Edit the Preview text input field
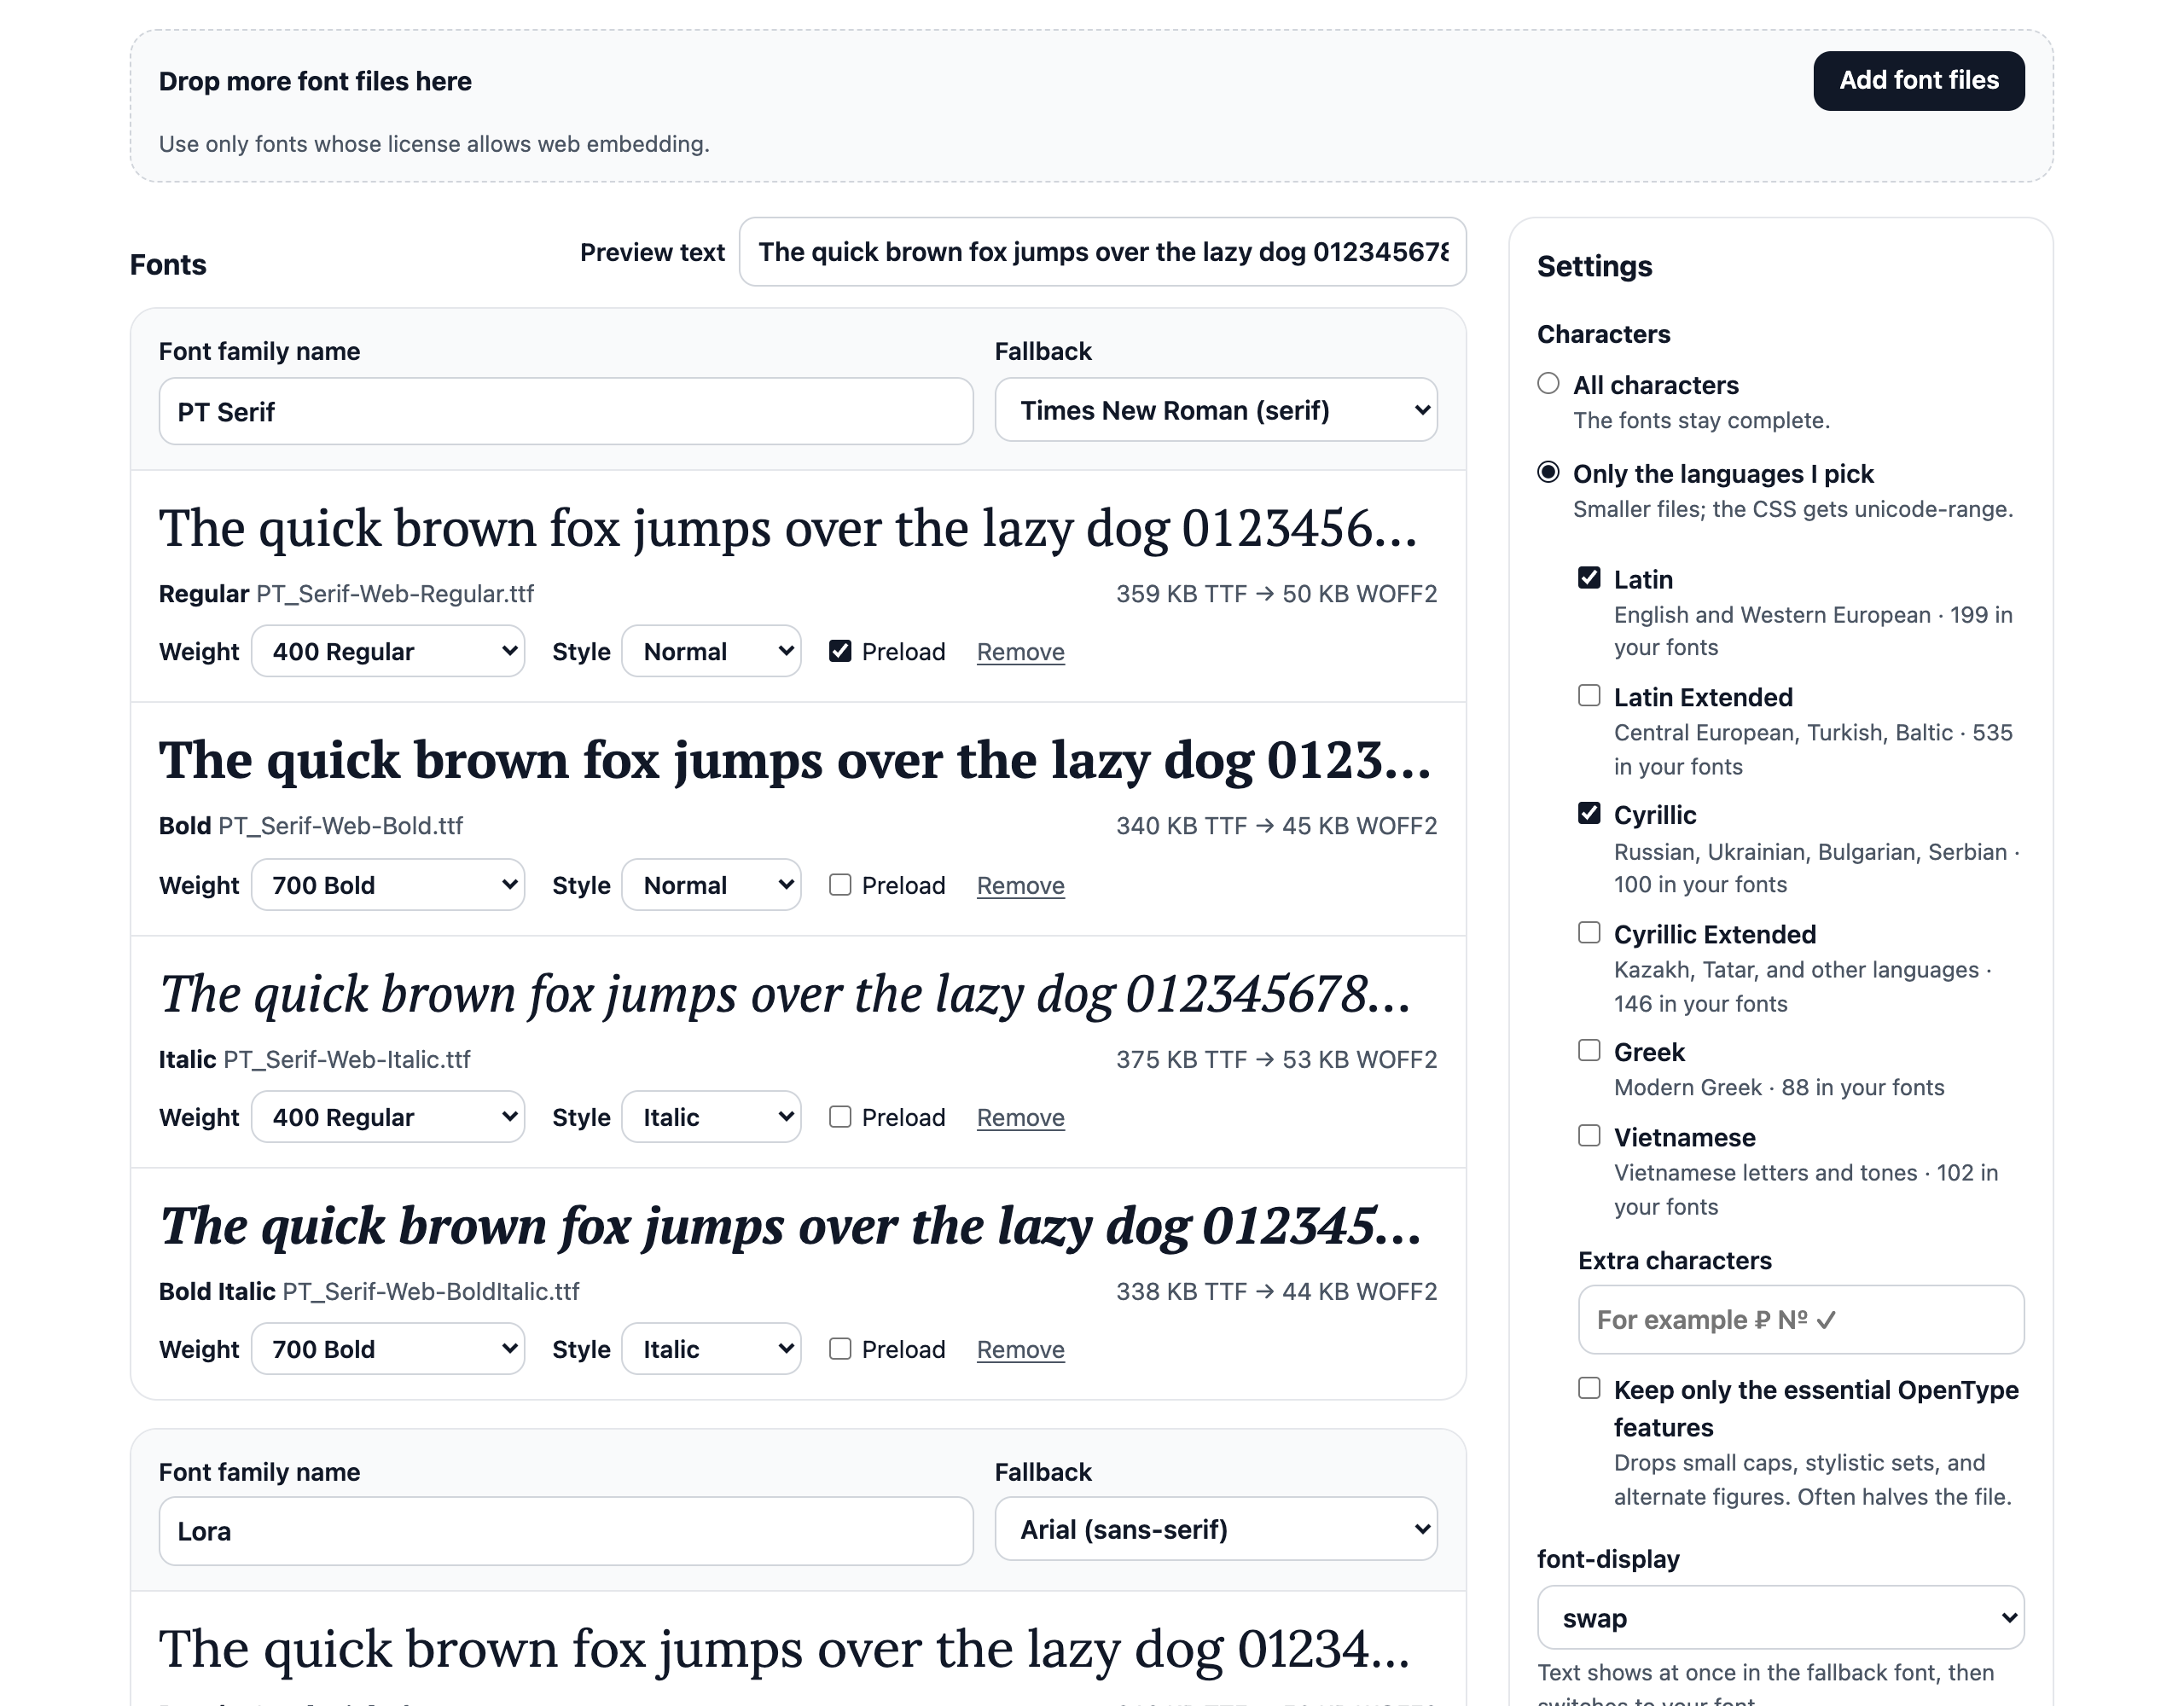 1102,252
